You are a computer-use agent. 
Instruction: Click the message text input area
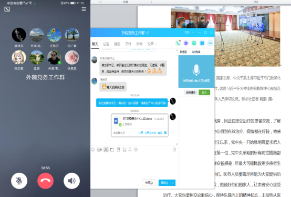tap(133, 165)
